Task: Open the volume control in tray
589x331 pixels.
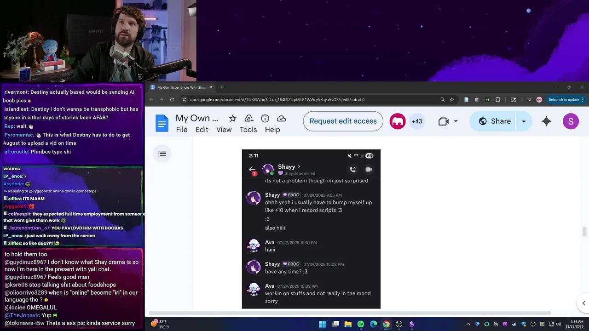Action: point(558,324)
